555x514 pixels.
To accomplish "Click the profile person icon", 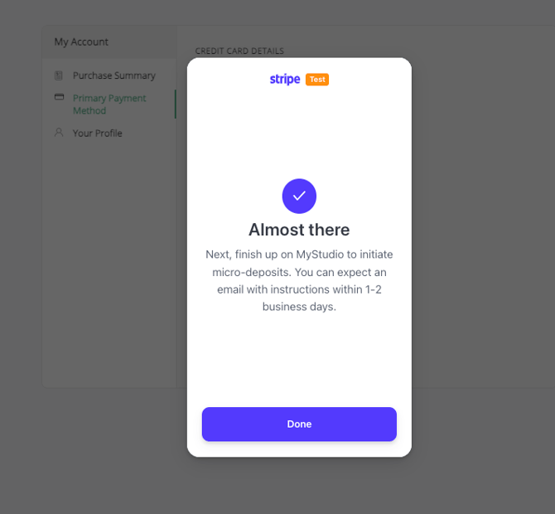I will click(x=59, y=133).
